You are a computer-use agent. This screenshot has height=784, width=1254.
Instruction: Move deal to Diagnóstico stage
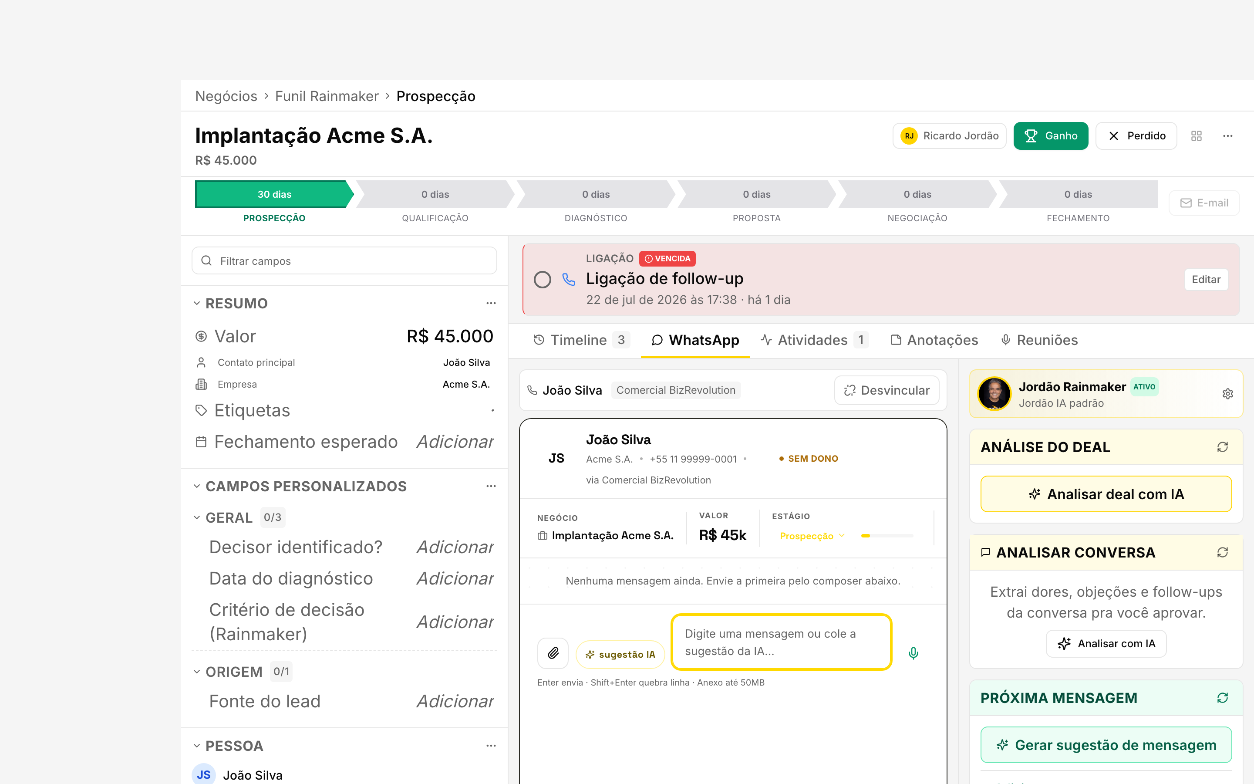(596, 194)
